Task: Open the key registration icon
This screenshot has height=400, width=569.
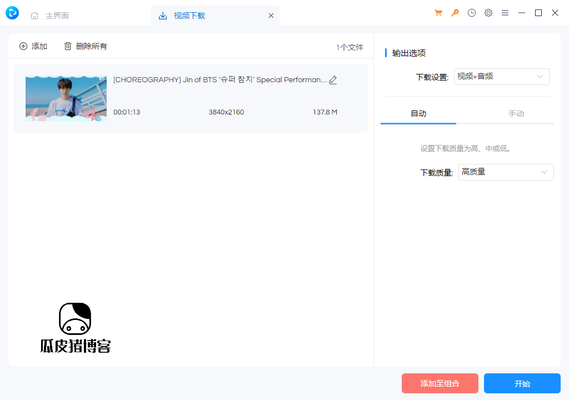Action: [455, 13]
